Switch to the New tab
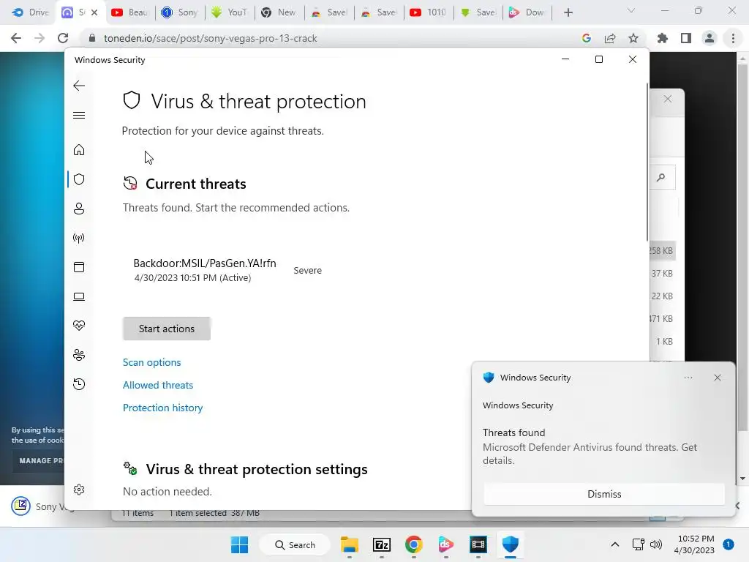Screen dimensions: 749x562 tap(279, 12)
